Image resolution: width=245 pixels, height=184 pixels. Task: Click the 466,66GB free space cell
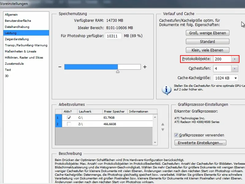(x=110, y=124)
